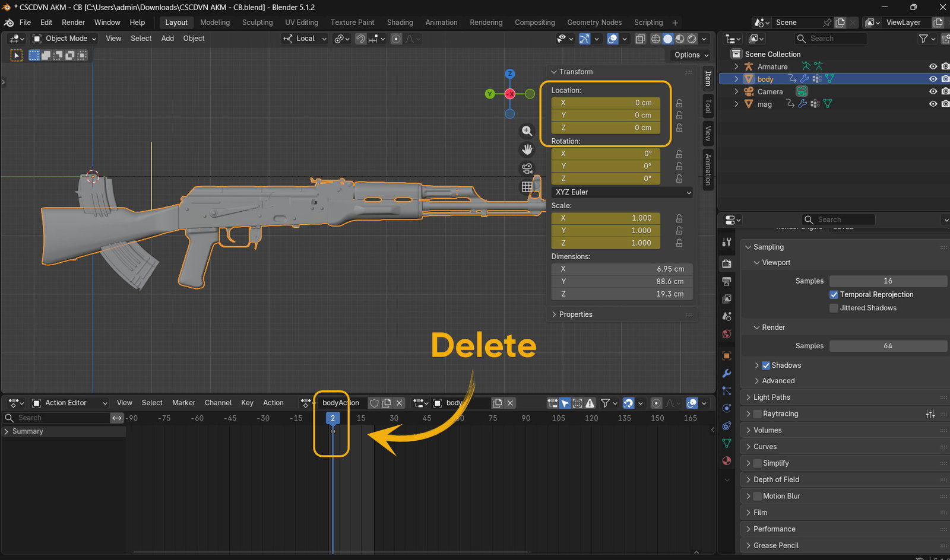Switch to the Shading workspace tab
The width and height of the screenshot is (950, 560).
click(400, 23)
